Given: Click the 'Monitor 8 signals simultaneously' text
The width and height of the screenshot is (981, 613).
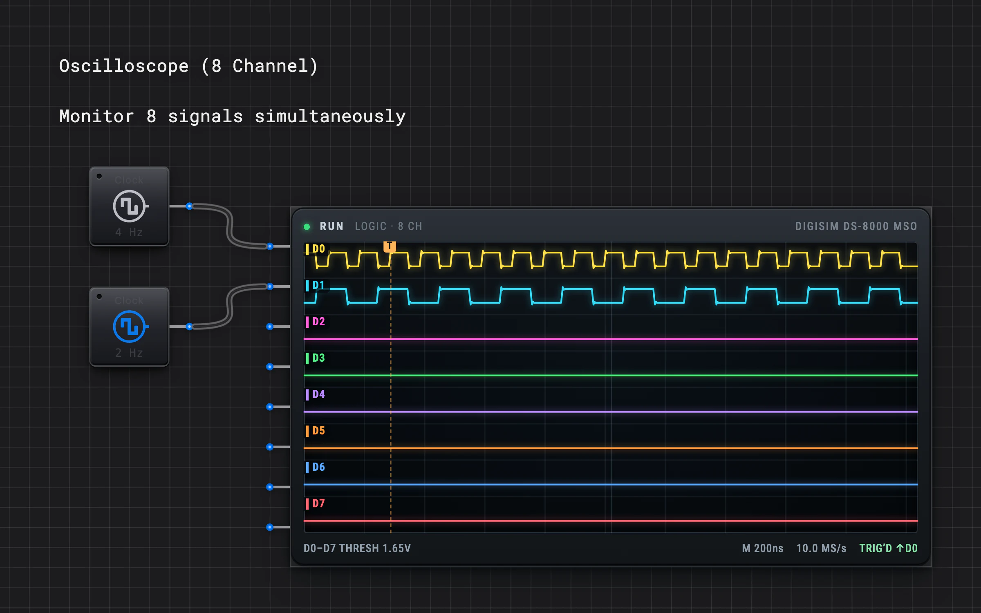Looking at the screenshot, I should (x=233, y=116).
